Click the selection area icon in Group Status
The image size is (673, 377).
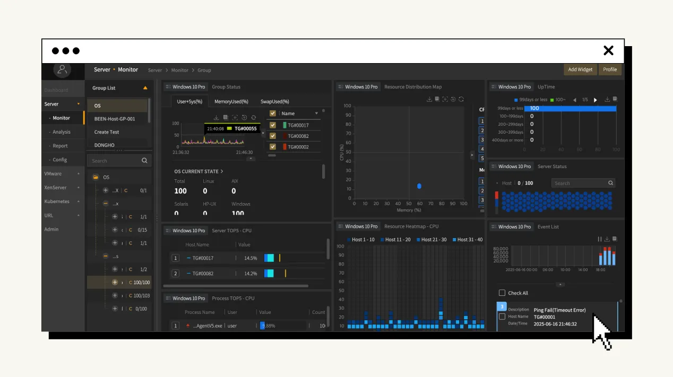[235, 118]
